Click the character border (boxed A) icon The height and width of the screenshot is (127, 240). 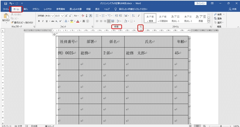coord(90,15)
